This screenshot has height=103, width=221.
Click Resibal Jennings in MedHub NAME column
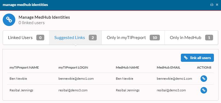tap(128, 90)
